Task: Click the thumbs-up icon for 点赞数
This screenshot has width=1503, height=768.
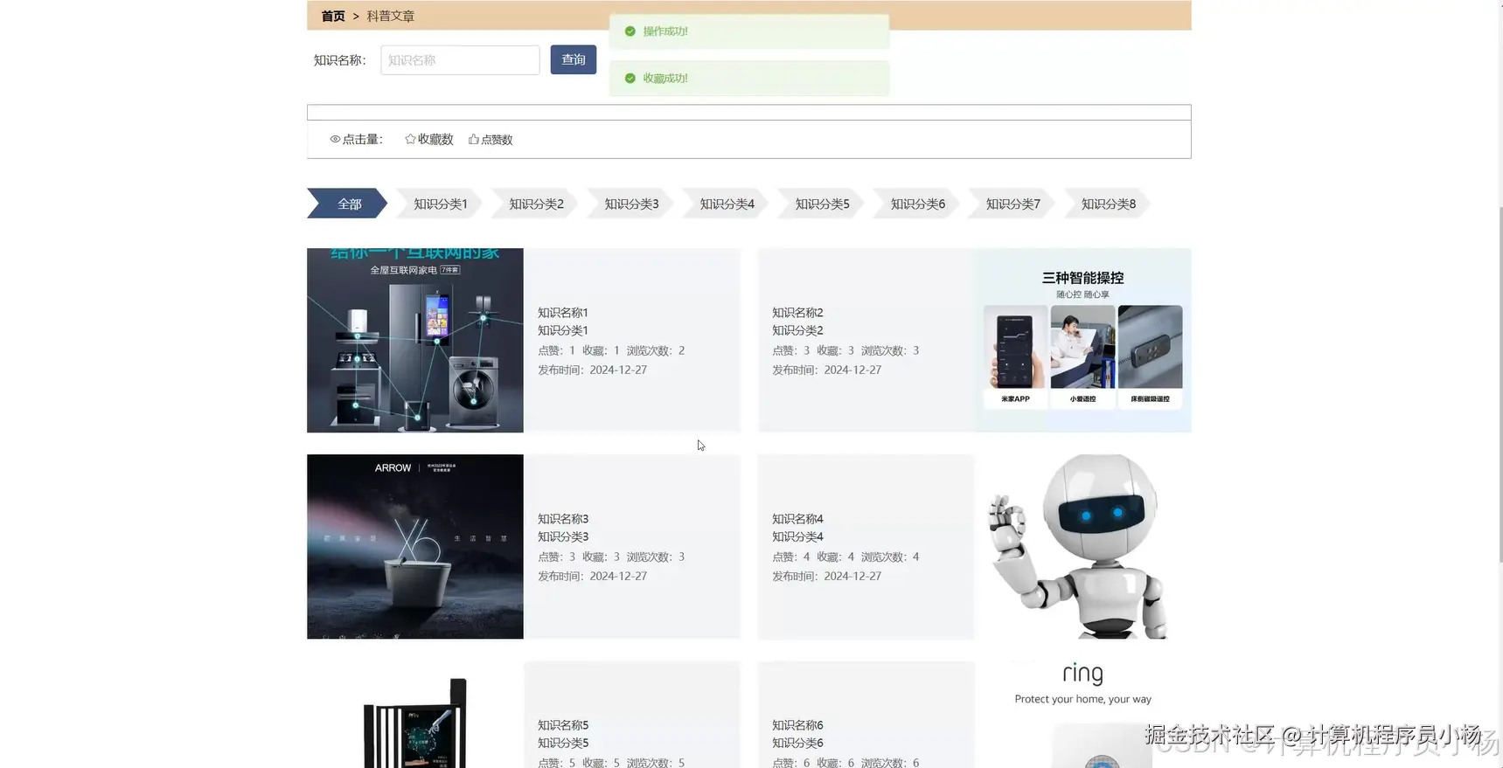Action: pyautogui.click(x=474, y=139)
